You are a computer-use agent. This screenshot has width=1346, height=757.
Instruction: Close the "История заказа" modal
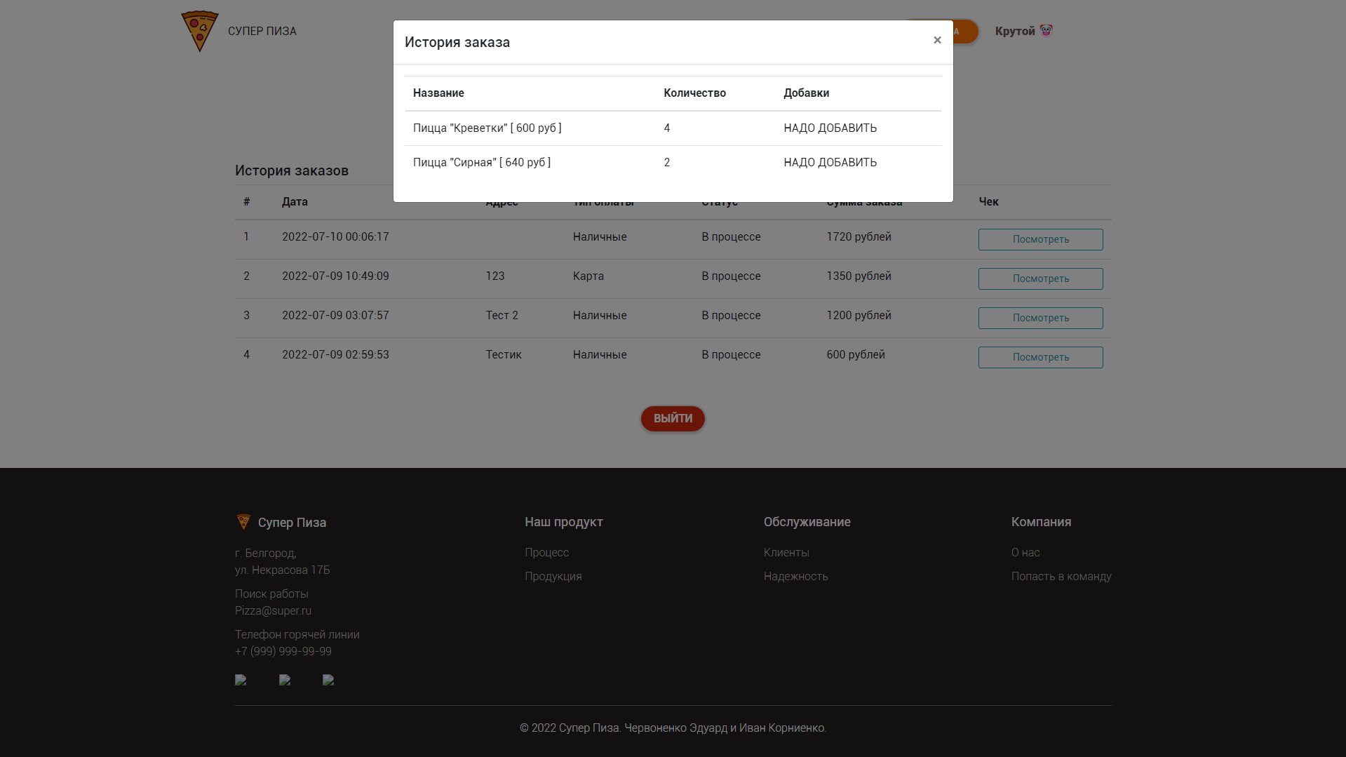(x=937, y=40)
